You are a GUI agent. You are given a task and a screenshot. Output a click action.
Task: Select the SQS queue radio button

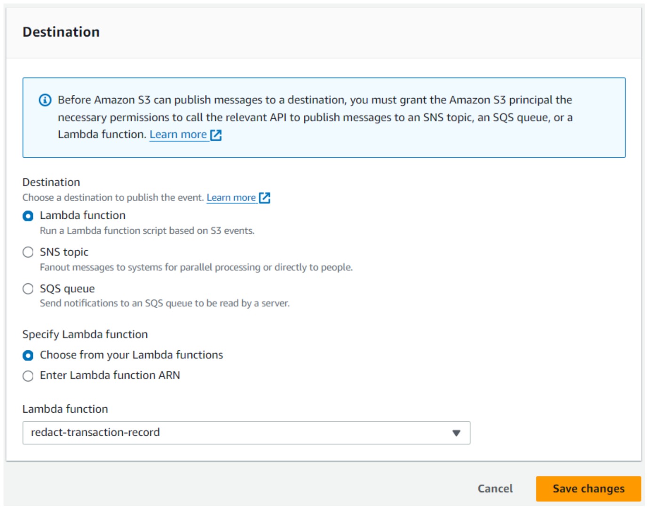click(x=28, y=289)
